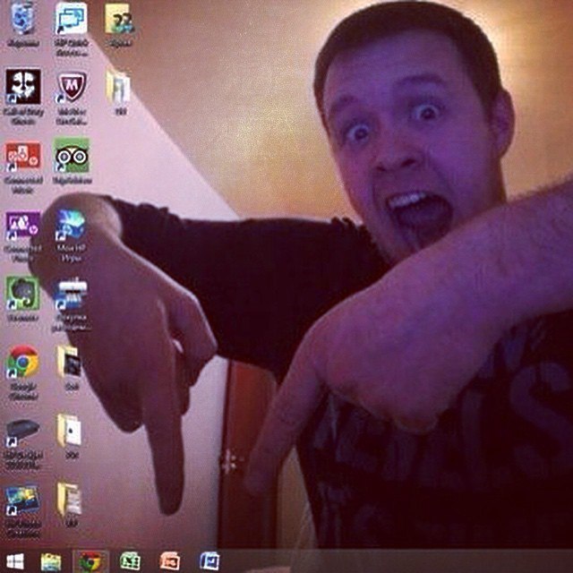Launch Excel from the taskbar

pos(130,561)
